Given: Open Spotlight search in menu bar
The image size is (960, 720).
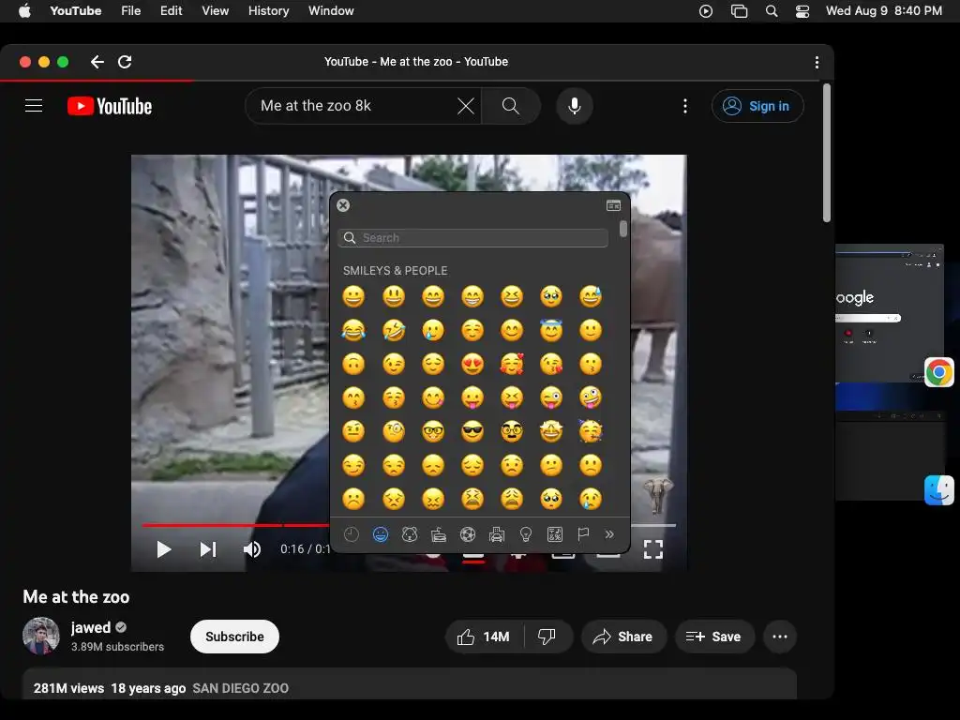Looking at the screenshot, I should point(772,11).
